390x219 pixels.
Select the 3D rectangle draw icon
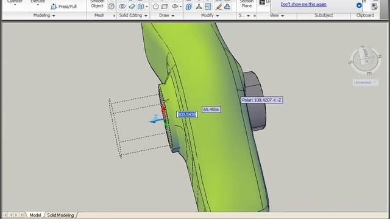pyautogui.click(x=165, y=7)
